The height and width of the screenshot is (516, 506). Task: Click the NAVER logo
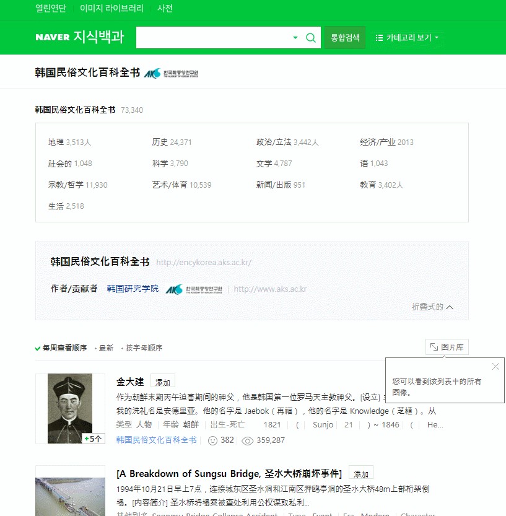[x=52, y=37]
